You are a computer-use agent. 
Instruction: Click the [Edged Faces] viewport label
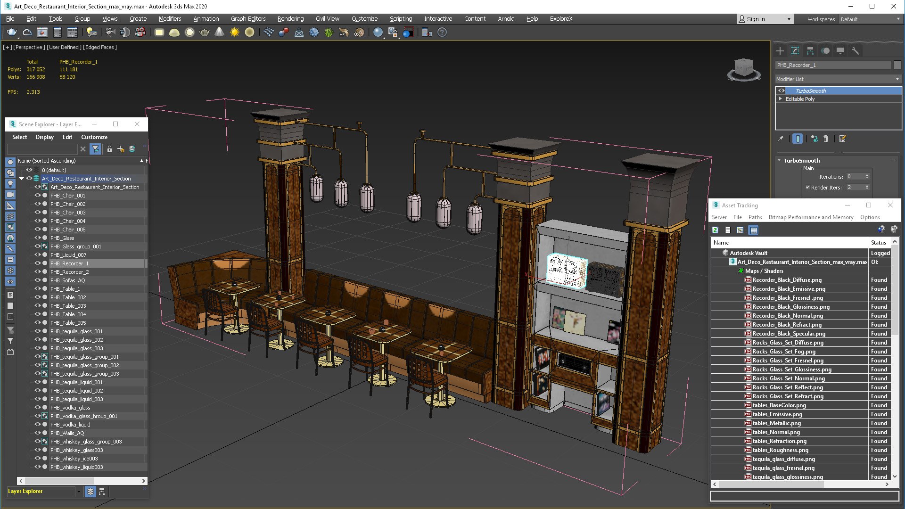100,47
